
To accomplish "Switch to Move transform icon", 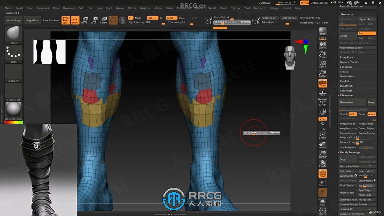I will point(84,20).
